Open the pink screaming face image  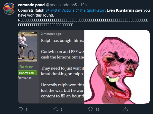(x=117, y=67)
